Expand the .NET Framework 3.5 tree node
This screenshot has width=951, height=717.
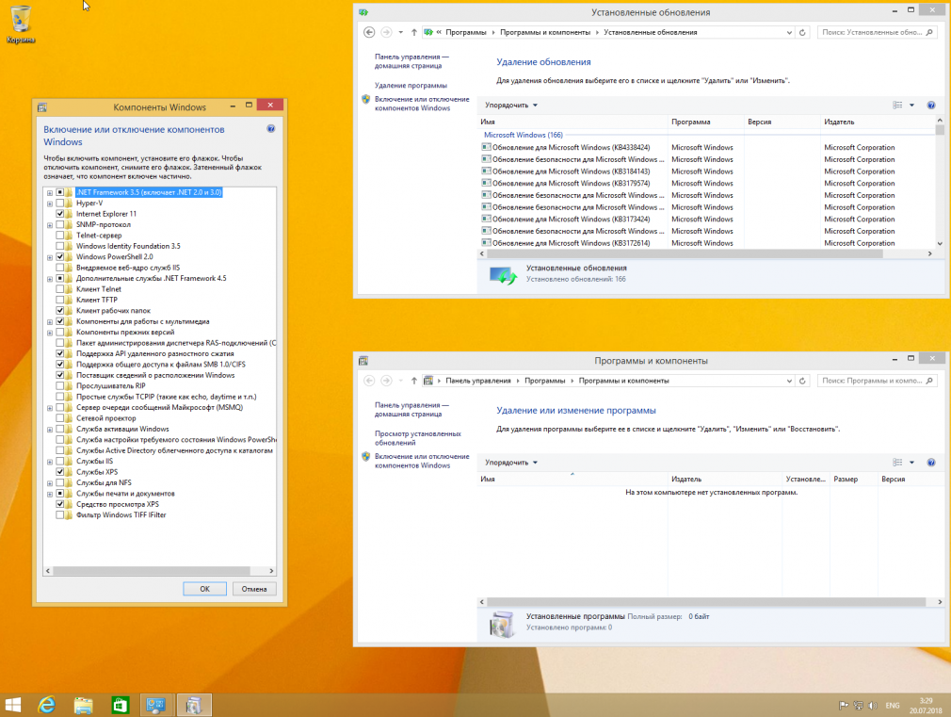(50, 192)
